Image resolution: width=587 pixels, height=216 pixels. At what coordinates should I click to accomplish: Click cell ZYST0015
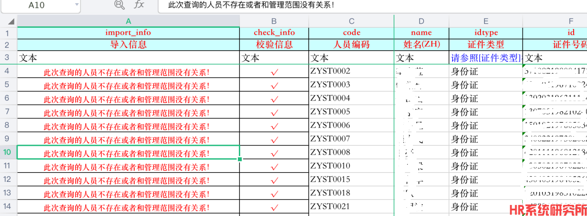click(351, 179)
